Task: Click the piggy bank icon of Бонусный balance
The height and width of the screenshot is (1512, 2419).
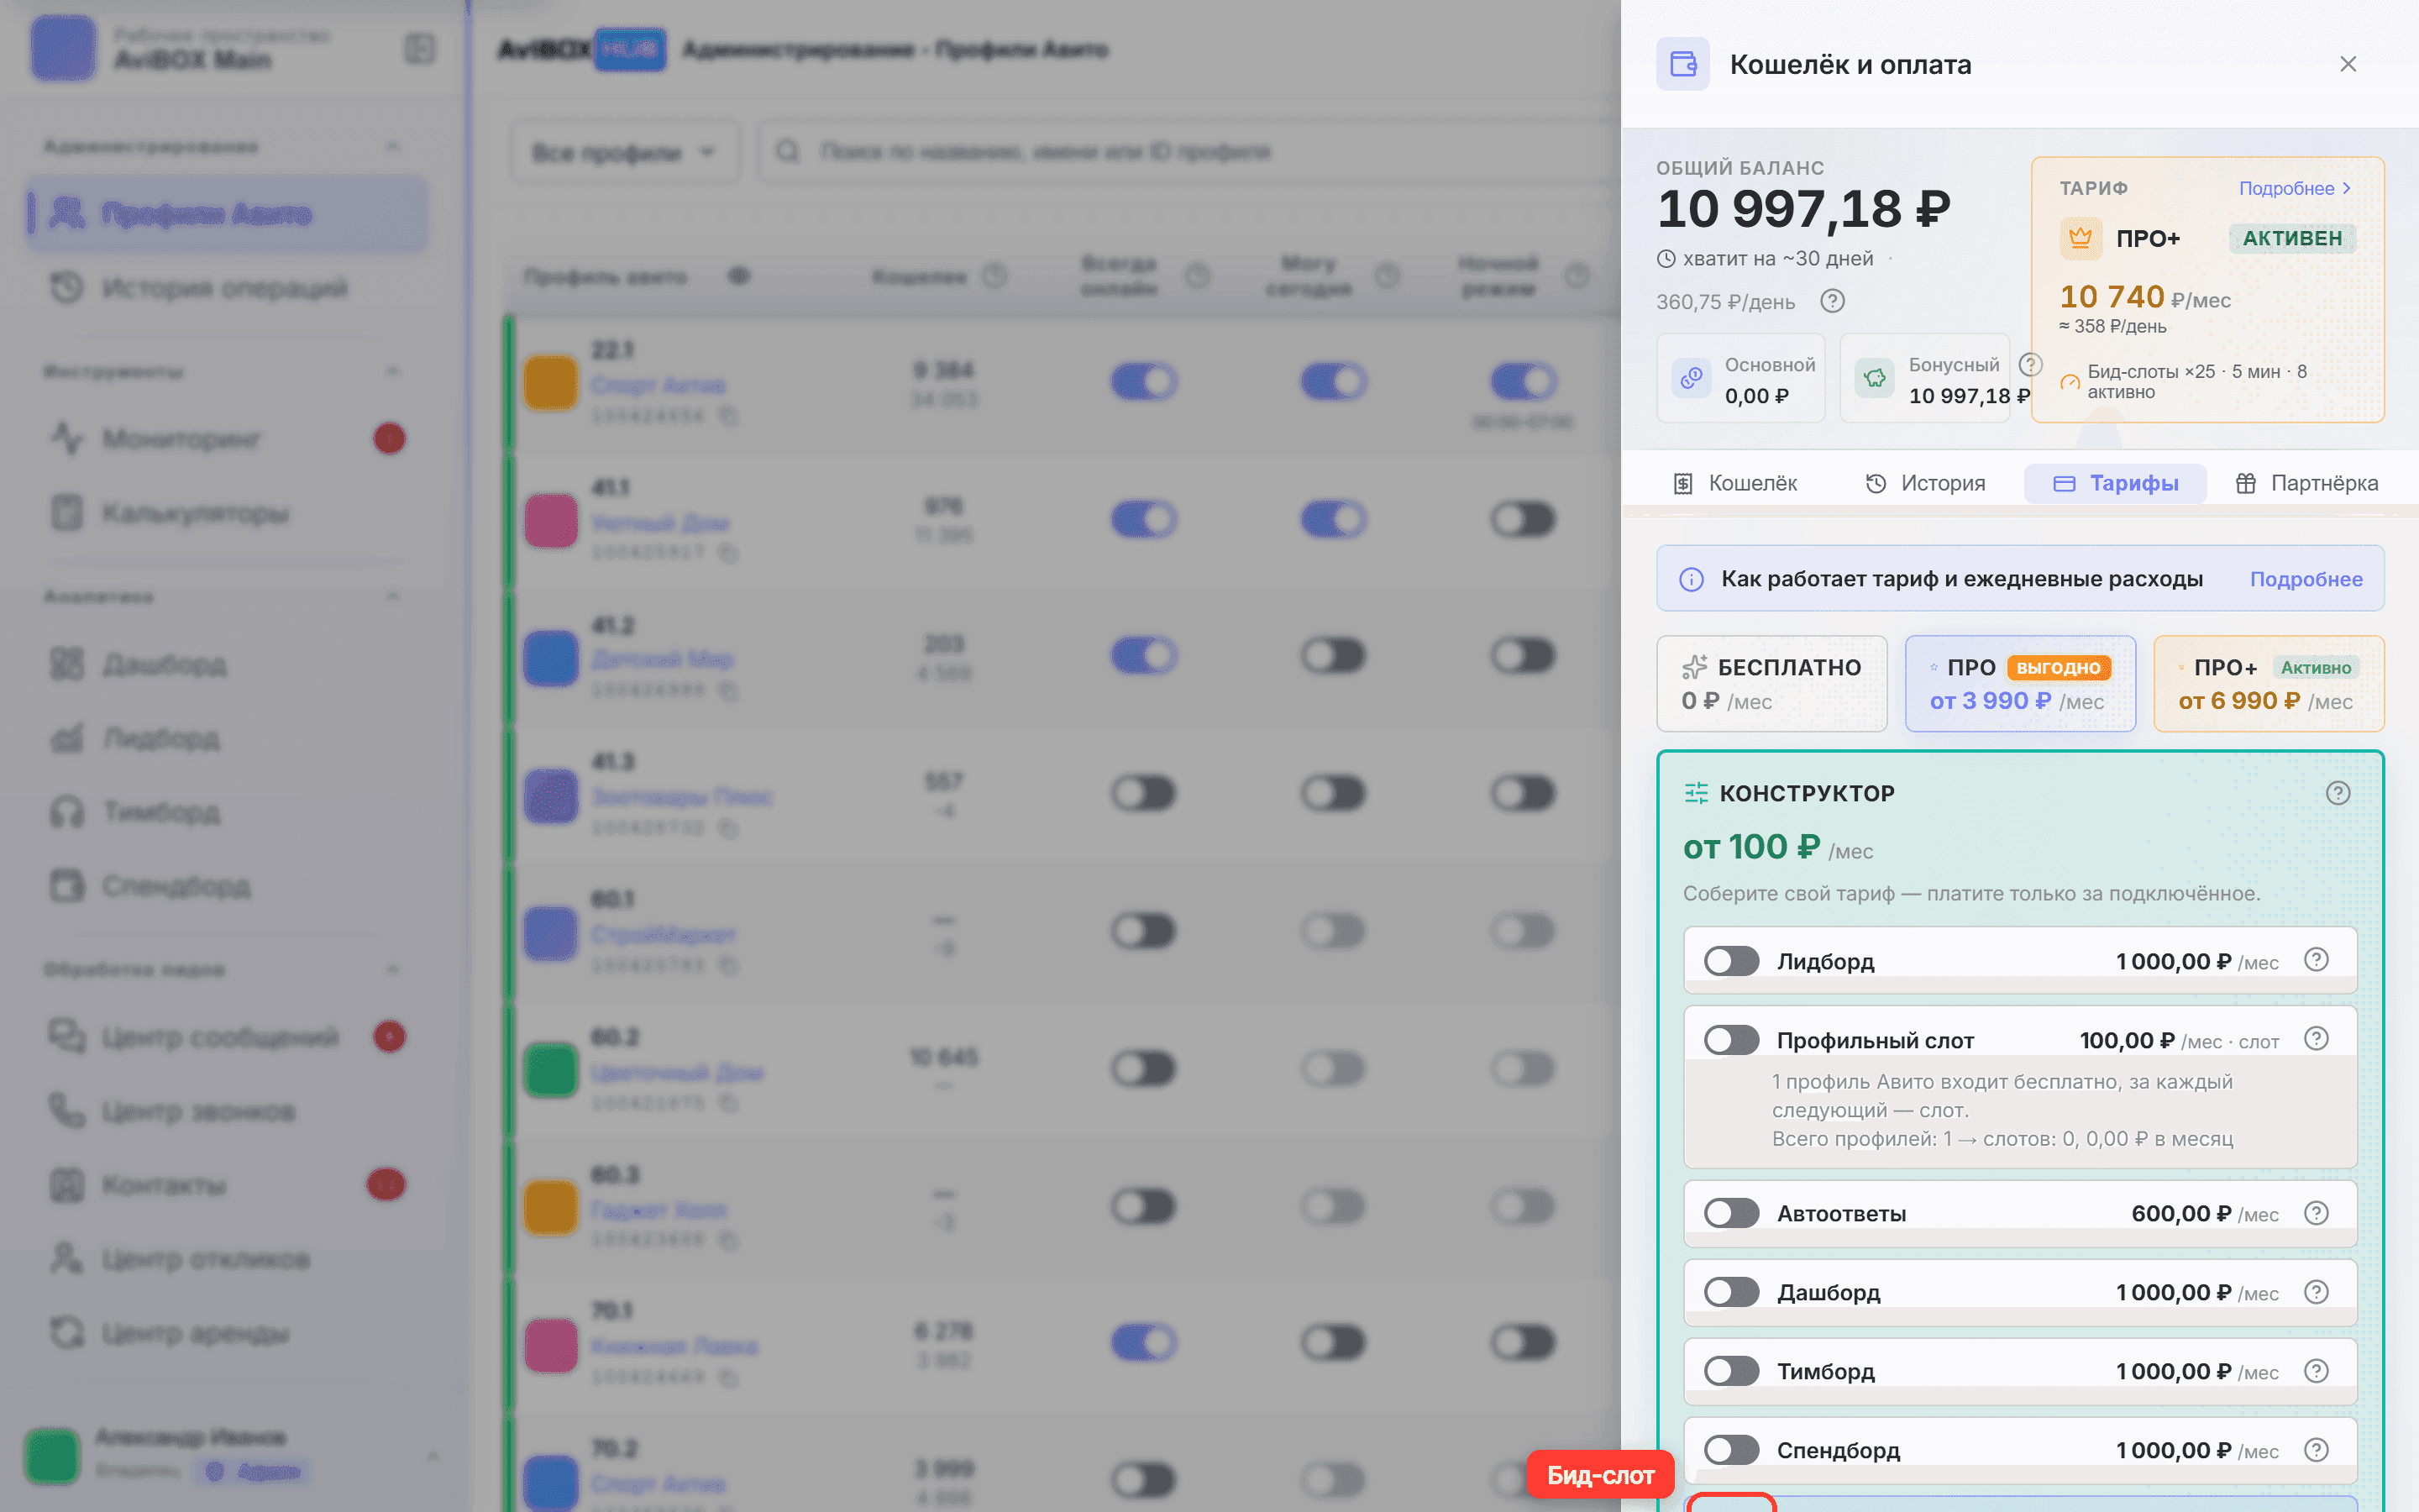Action: pyautogui.click(x=1876, y=379)
